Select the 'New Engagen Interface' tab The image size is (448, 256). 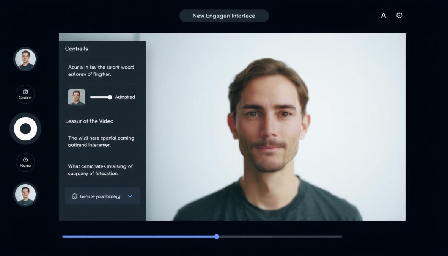(x=224, y=16)
